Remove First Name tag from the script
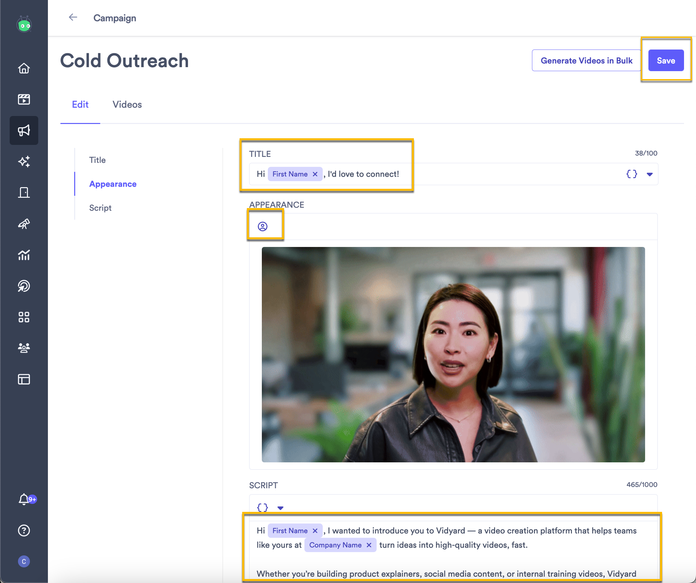696x583 pixels. (315, 530)
